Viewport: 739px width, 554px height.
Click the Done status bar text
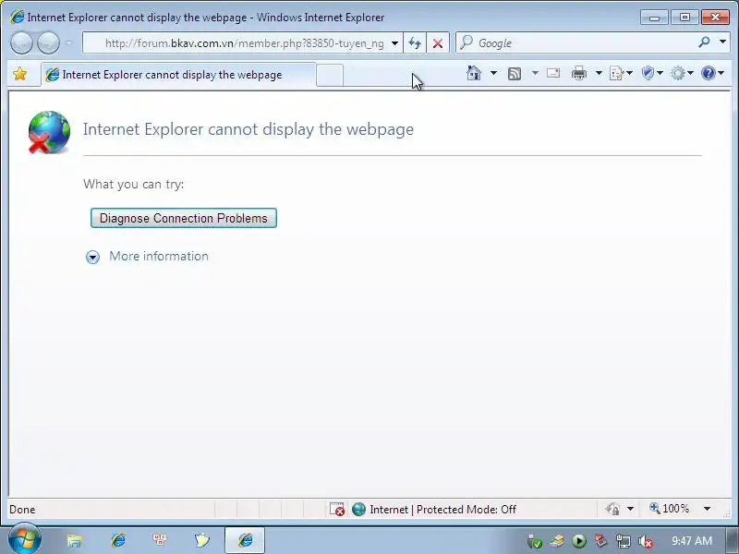(x=22, y=510)
